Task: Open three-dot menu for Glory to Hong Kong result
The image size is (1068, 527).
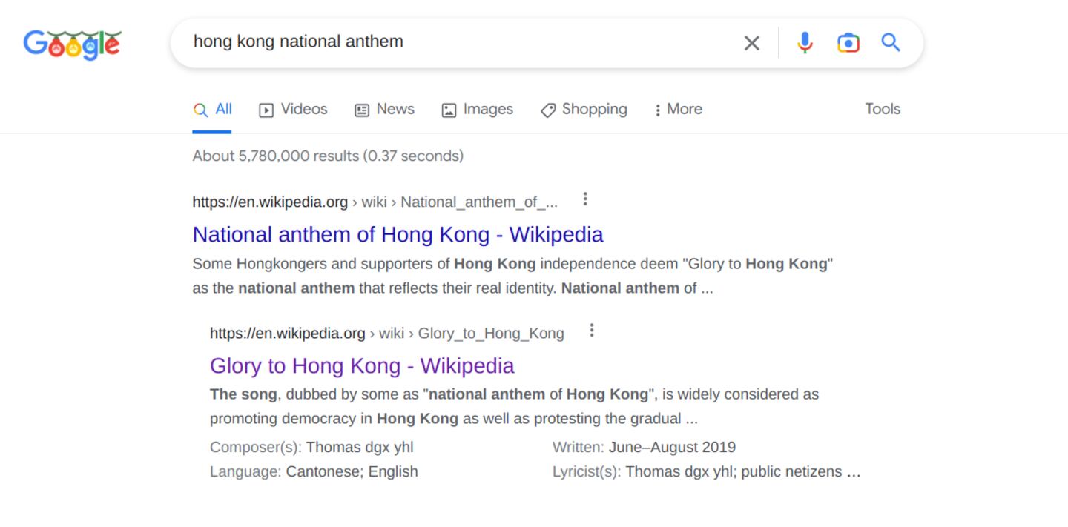Action: 591,331
